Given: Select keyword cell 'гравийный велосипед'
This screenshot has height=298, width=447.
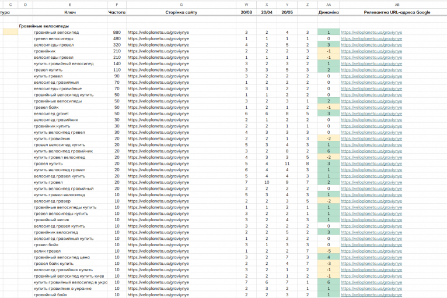Looking at the screenshot, I should click(x=70, y=33).
